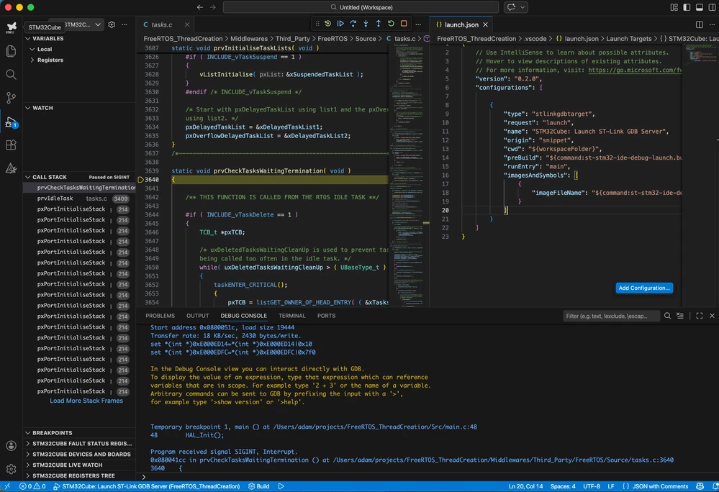This screenshot has height=492, width=719.
Task: Open the remote window indicator in status bar
Action: click(x=7, y=486)
